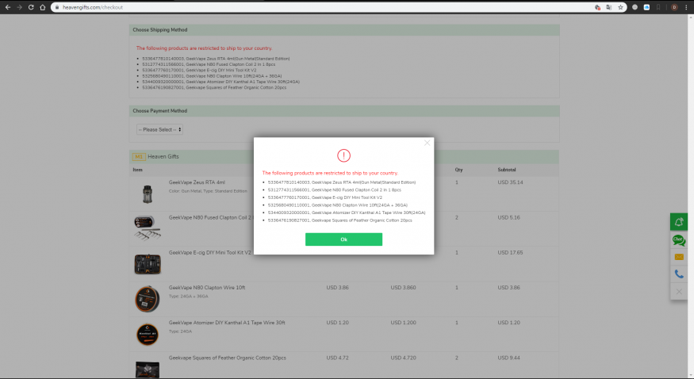Open the live Chat widget
The image size is (694, 379).
tap(679, 240)
